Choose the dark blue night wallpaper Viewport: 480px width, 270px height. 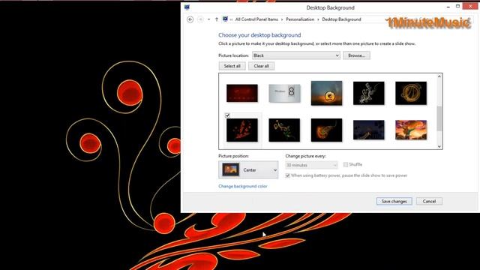coord(368,130)
